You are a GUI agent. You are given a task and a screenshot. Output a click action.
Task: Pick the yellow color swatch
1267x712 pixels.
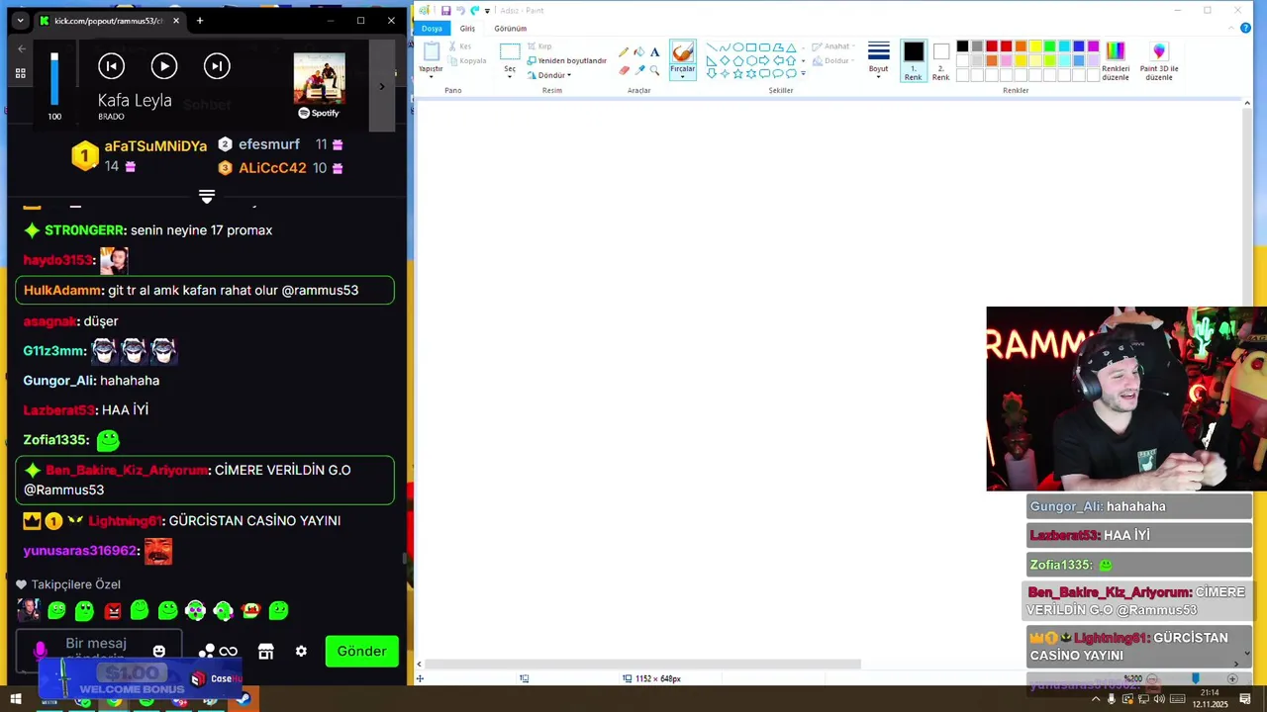coord(1035,46)
